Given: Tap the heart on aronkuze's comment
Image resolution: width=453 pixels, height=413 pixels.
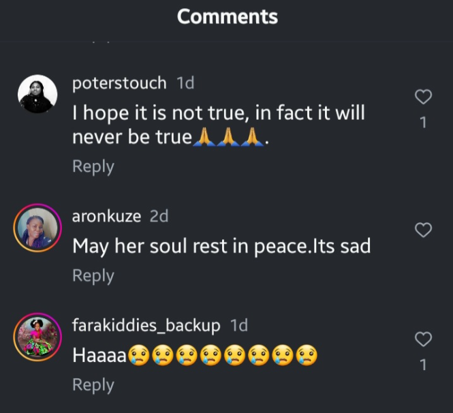Looking at the screenshot, I should (x=423, y=230).
